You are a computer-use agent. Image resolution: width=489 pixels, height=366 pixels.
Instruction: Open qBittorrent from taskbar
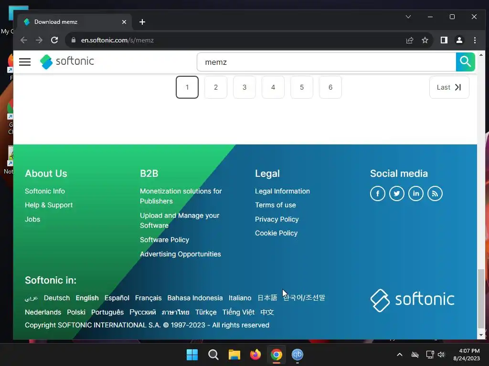298,355
